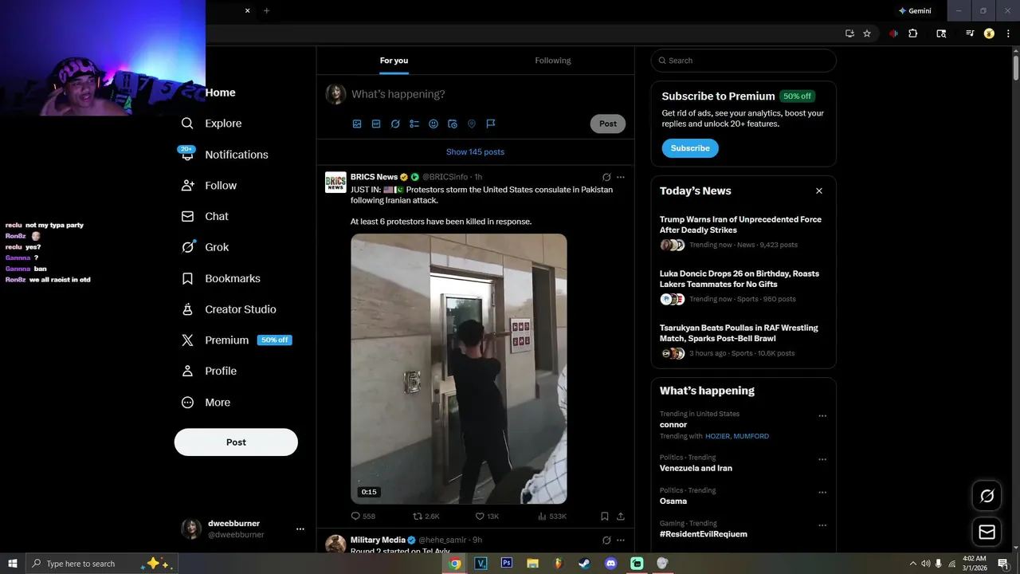This screenshot has height=574, width=1020.
Task: Open options for the Osama trend
Action: pos(822,493)
